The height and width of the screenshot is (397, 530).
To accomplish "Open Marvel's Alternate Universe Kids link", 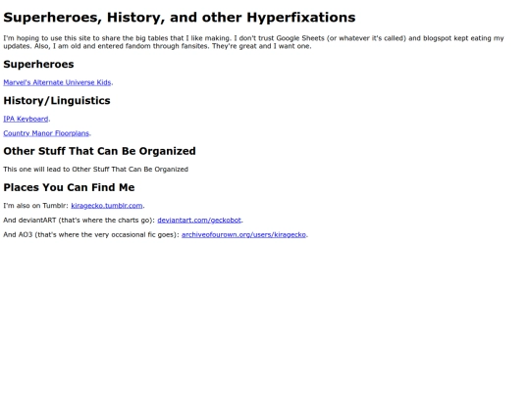I will pos(57,82).
